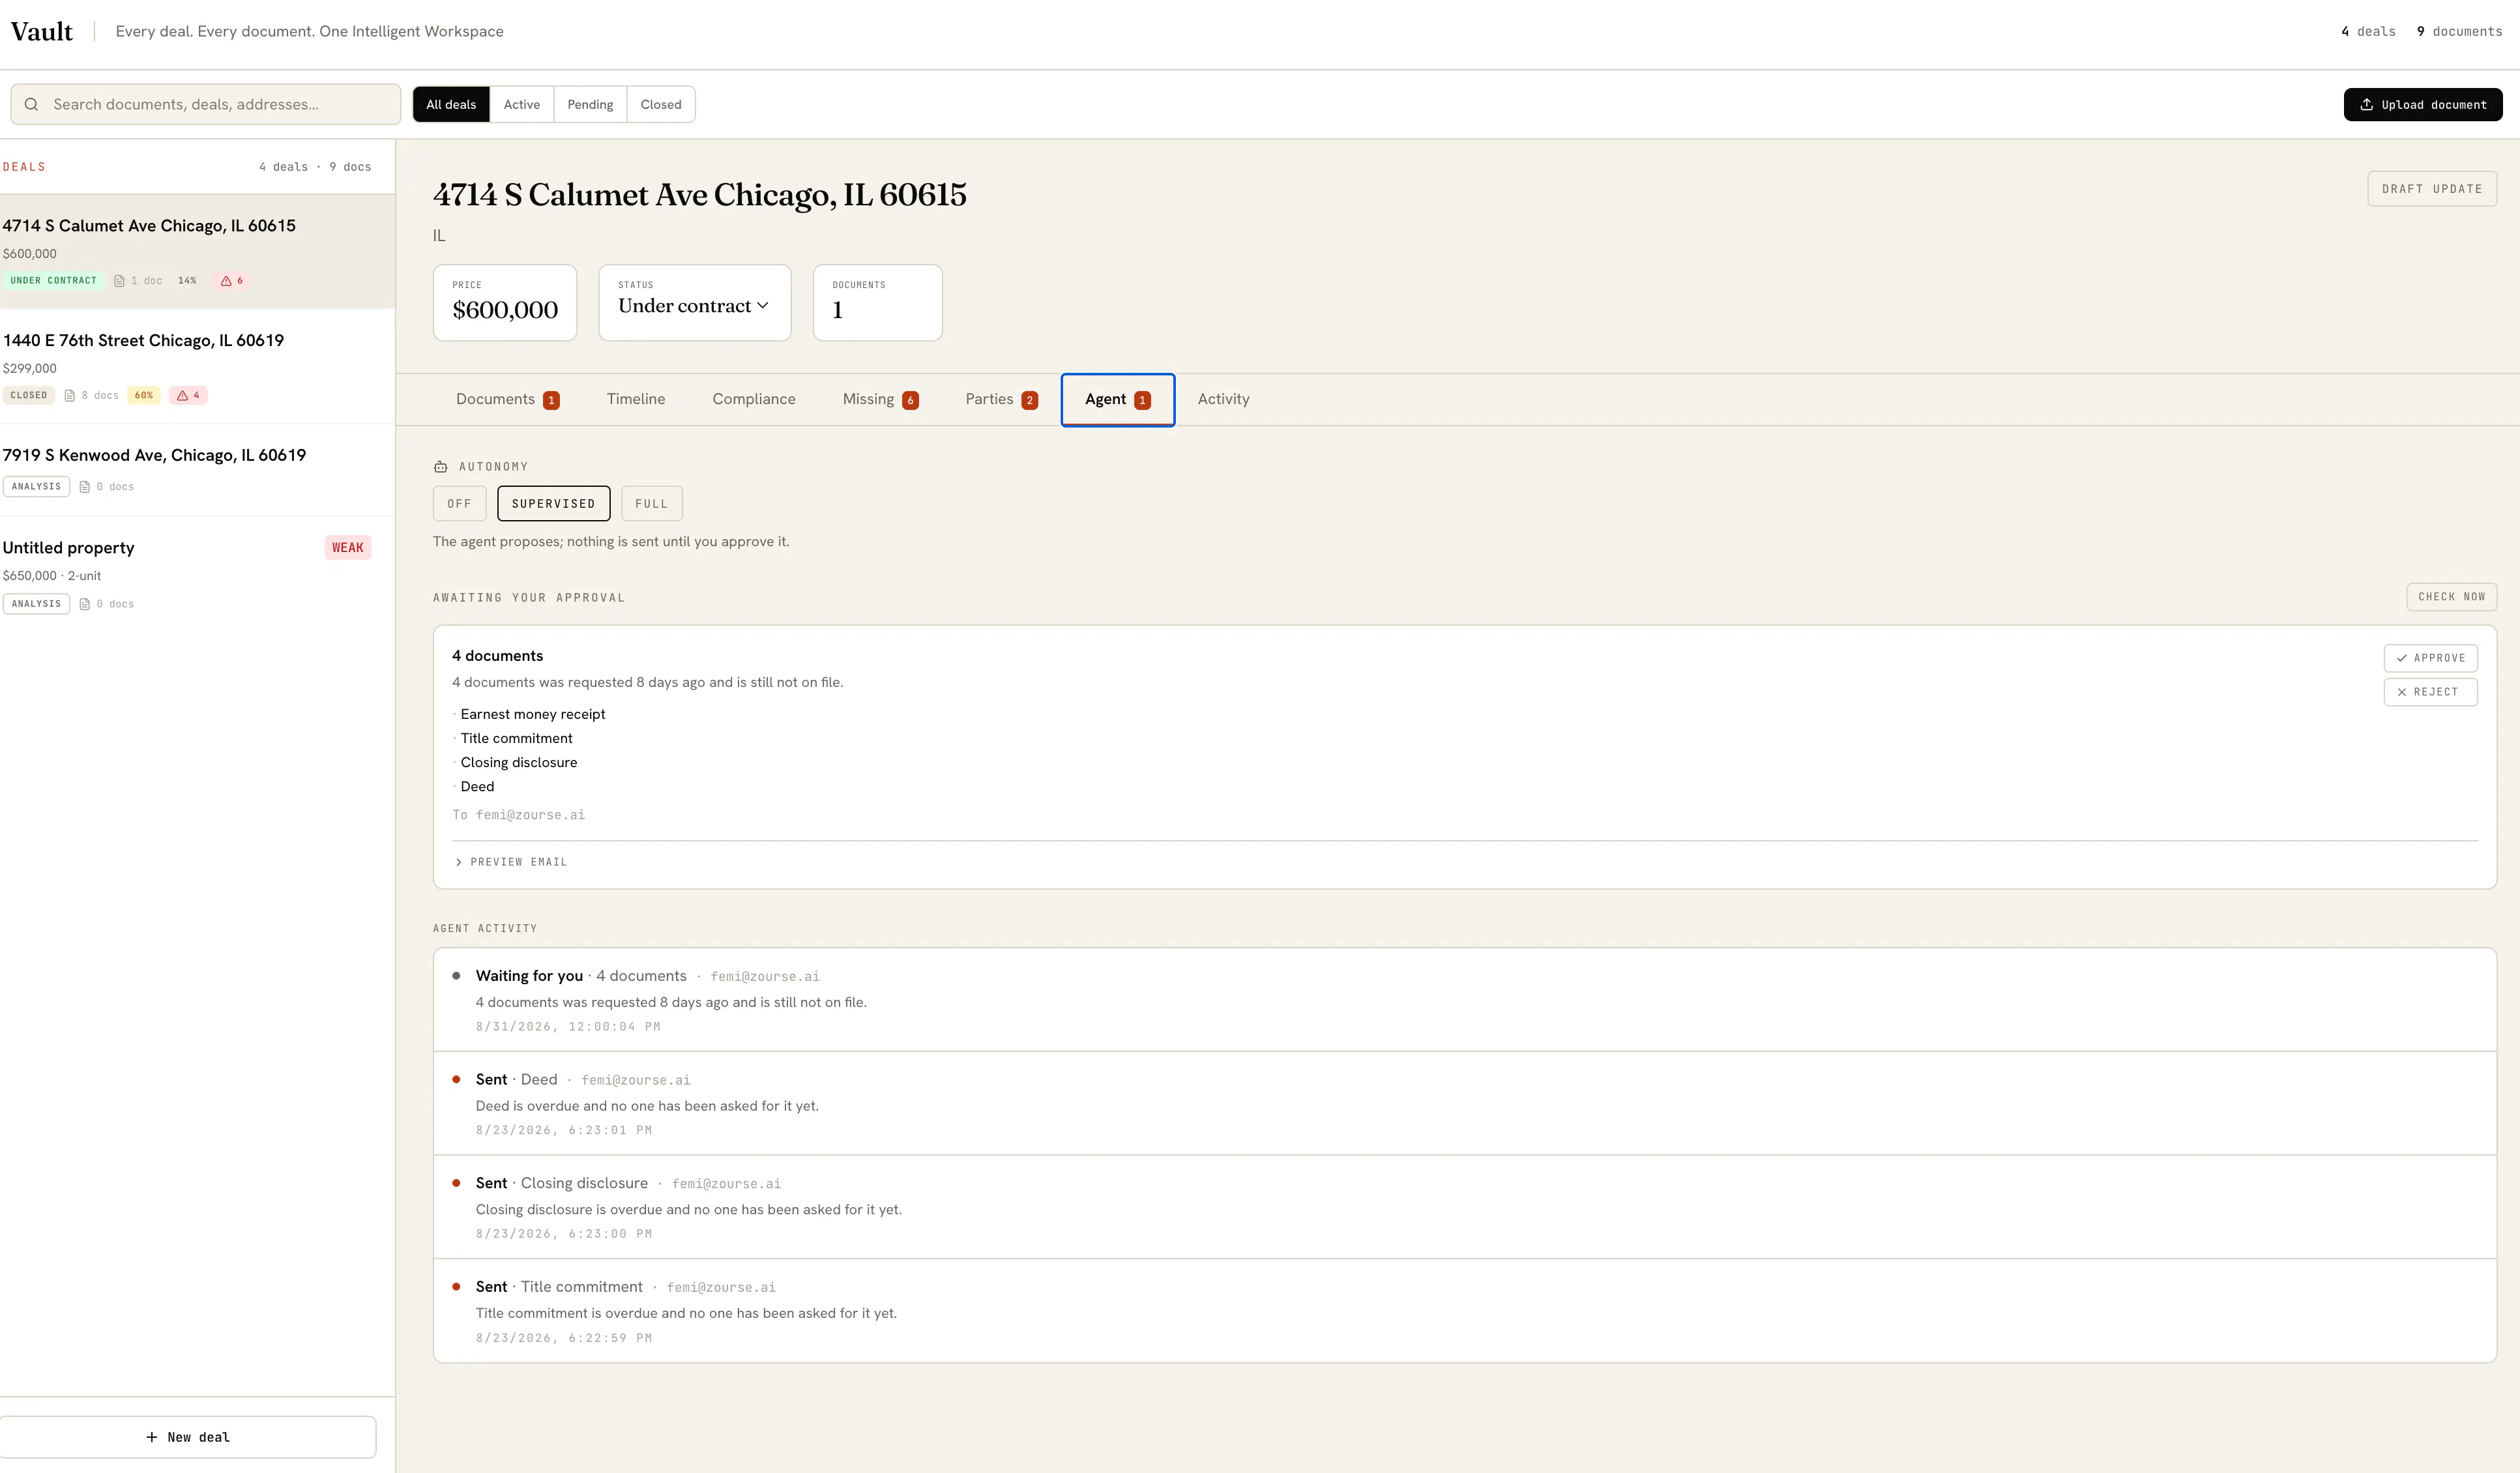Screen dimensions: 2520x1473
Task: Click the search documents input field
Action: tap(206, 104)
